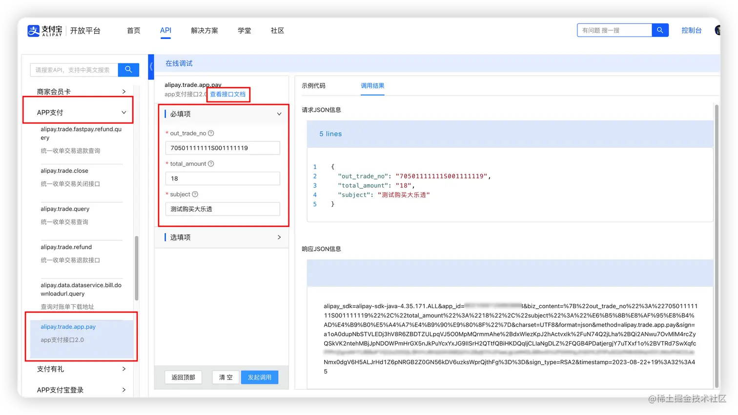Click the help icon next to subject
Viewport: 738px width, 415px height.
tap(195, 194)
